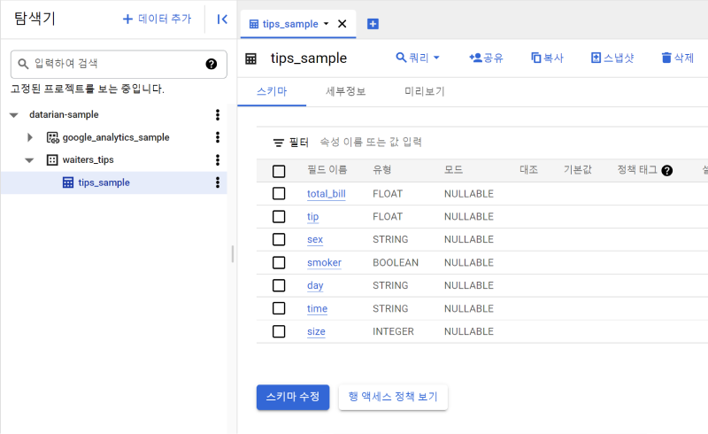708x434 pixels.
Task: Check the total_bill field checkbox
Action: click(279, 193)
